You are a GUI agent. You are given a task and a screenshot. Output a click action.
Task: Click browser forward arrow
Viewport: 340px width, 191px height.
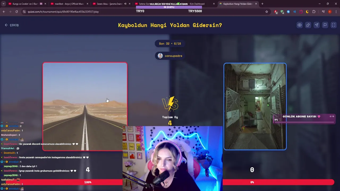click(10, 12)
